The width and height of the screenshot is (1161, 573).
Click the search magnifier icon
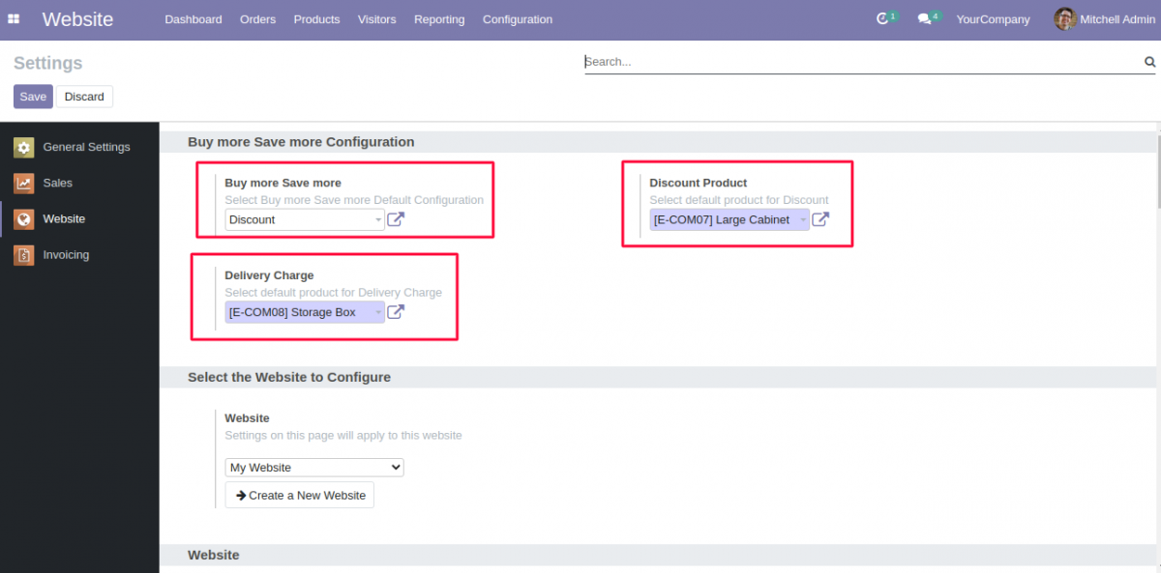[1149, 61]
